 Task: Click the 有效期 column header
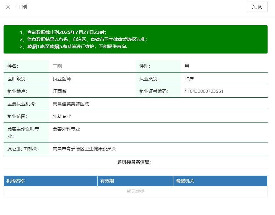[107, 181]
